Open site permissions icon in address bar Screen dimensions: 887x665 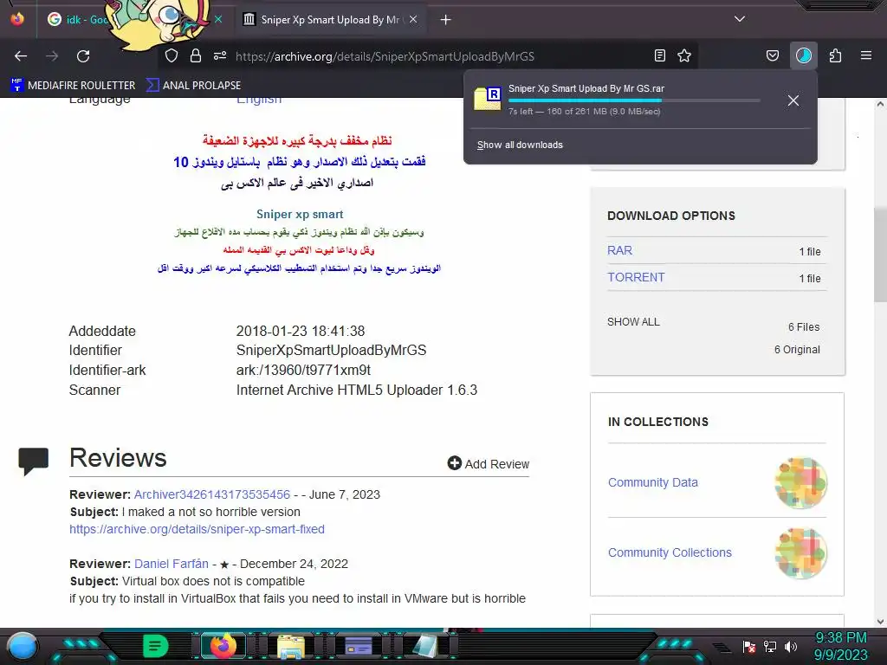220,55
